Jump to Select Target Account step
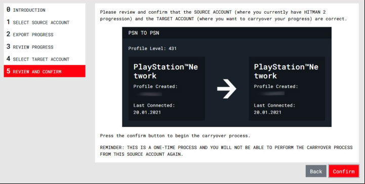This screenshot has height=184, width=365. (45, 59)
